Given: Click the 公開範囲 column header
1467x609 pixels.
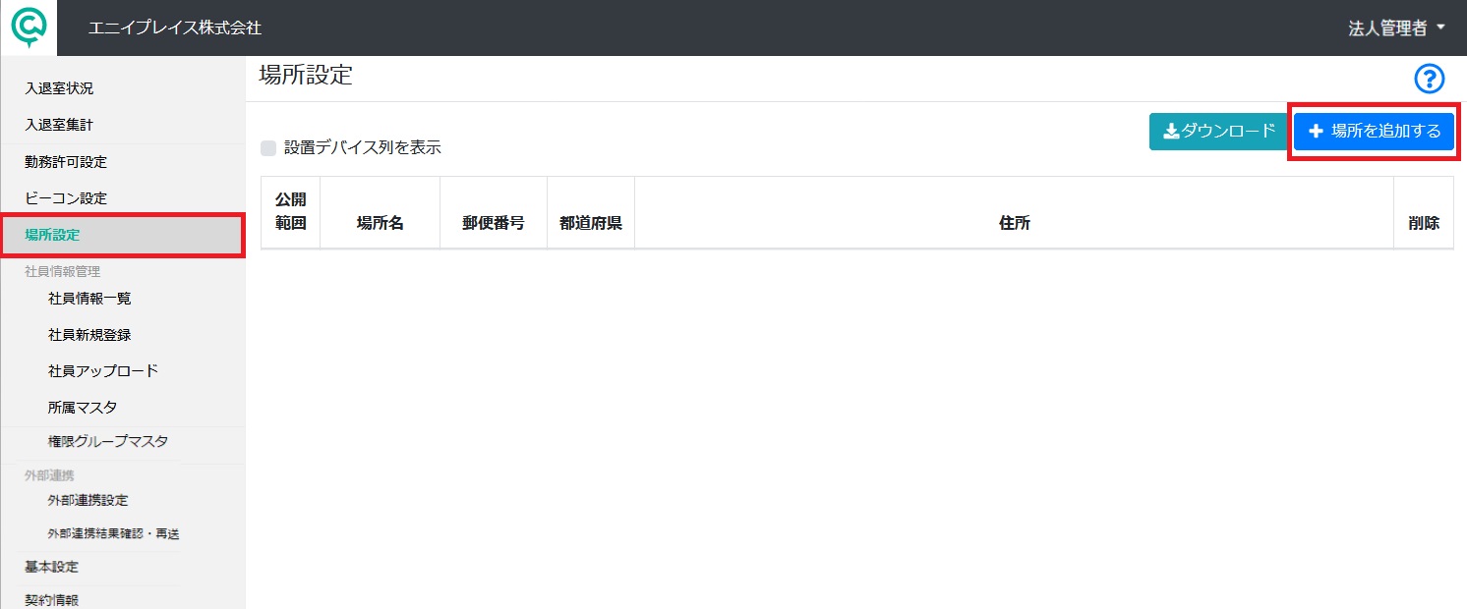Looking at the screenshot, I should (x=291, y=212).
